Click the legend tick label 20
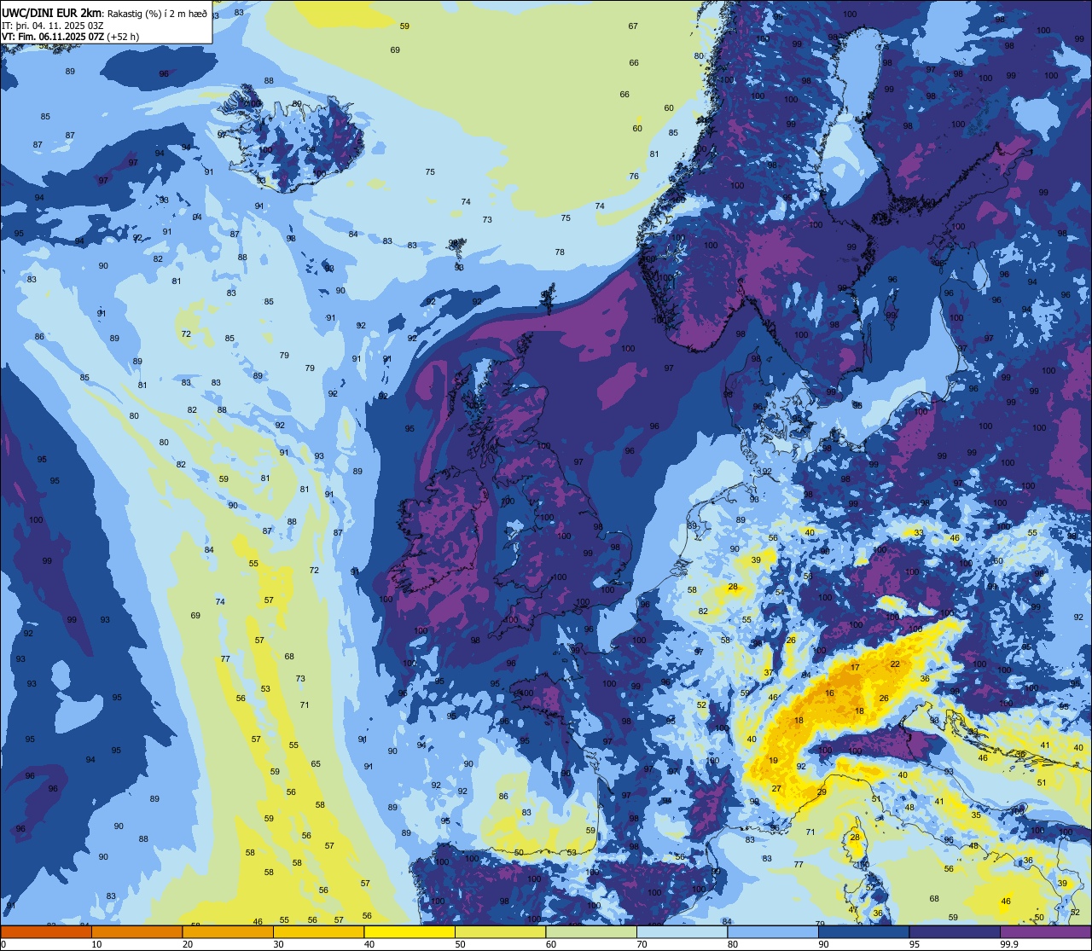Viewport: 1092px width, 951px height. pyautogui.click(x=188, y=944)
